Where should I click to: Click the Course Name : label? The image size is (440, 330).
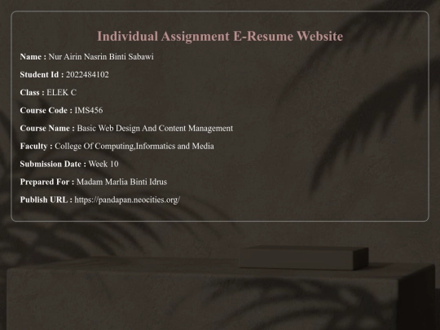(47, 128)
